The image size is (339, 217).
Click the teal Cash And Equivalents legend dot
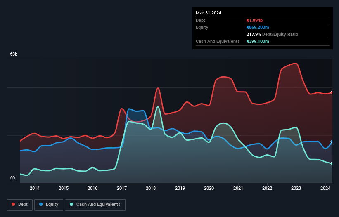pyautogui.click(x=71, y=204)
